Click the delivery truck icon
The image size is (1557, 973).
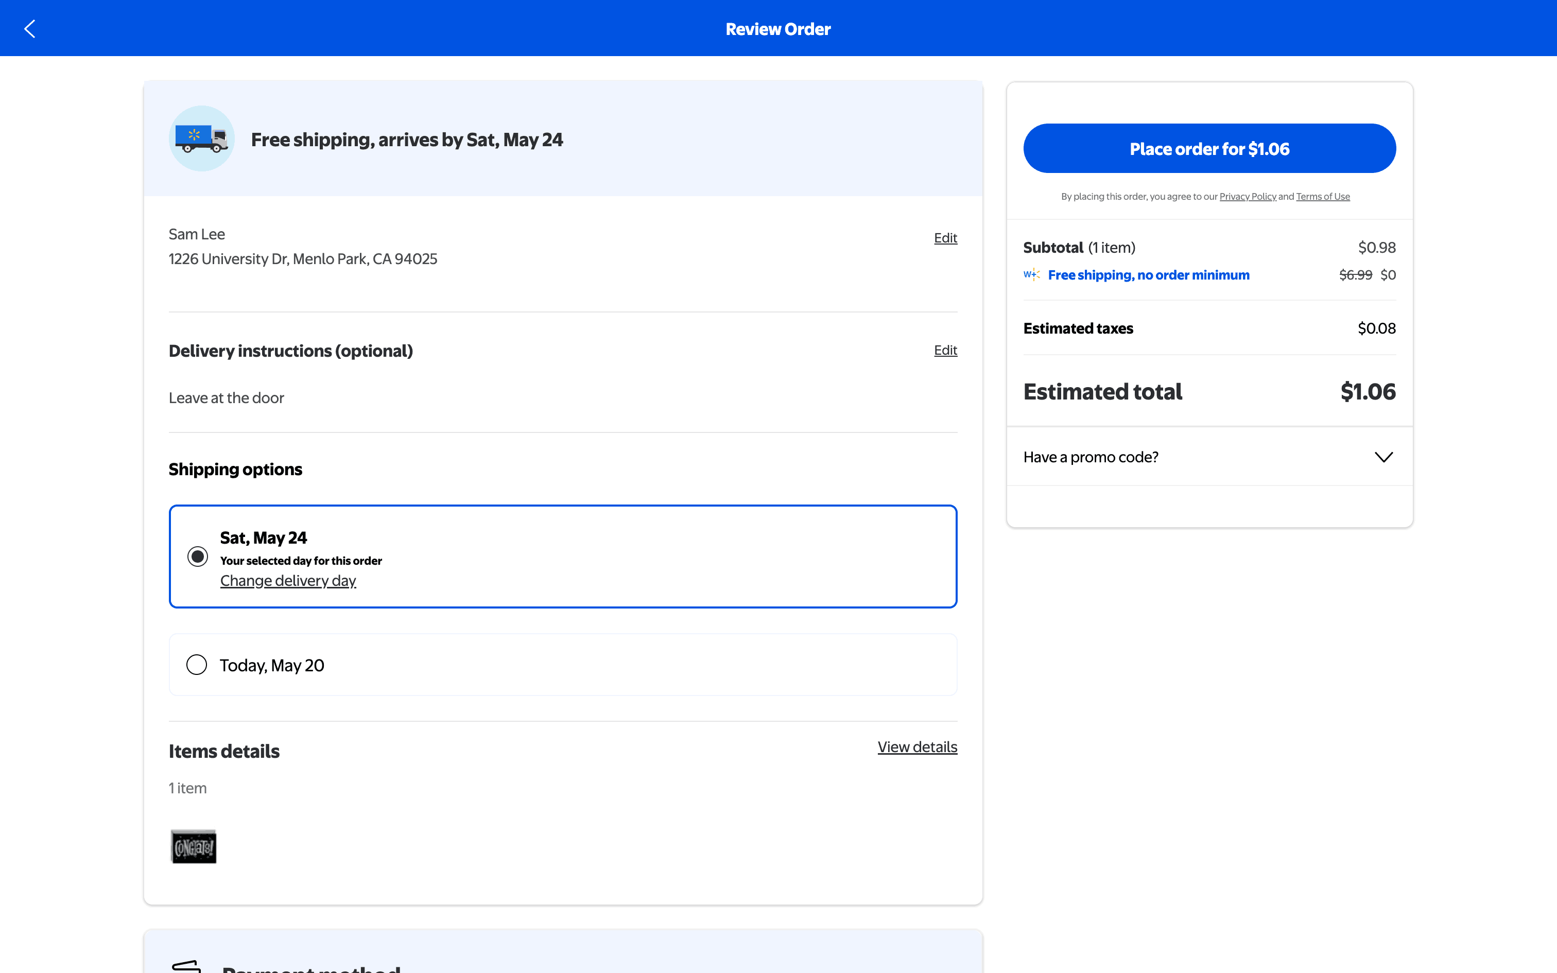201,138
